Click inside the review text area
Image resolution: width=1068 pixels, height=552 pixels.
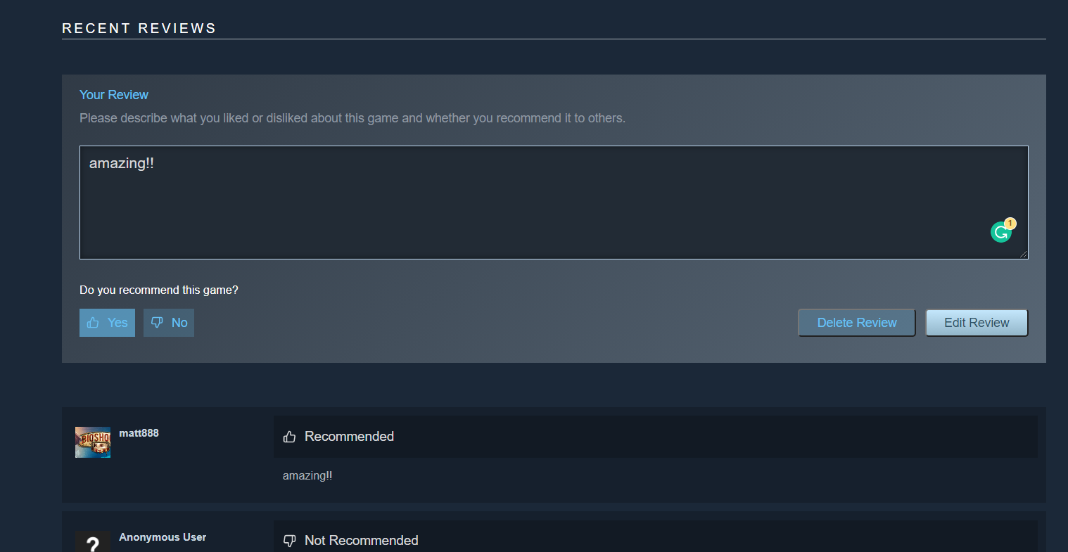(x=554, y=203)
